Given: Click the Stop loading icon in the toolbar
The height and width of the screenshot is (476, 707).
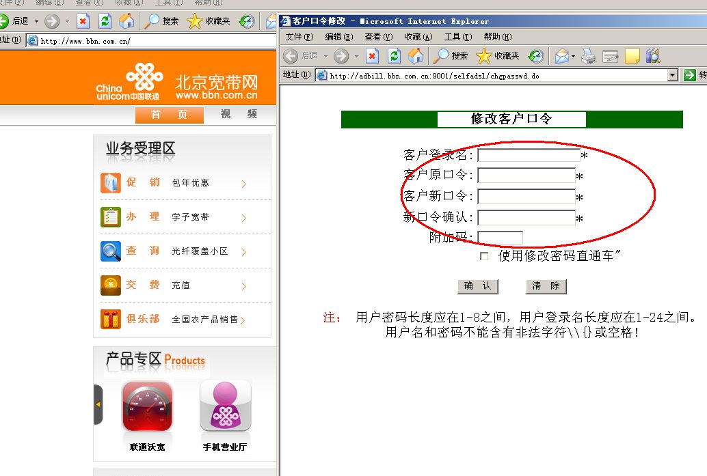Looking at the screenshot, I should tap(372, 56).
